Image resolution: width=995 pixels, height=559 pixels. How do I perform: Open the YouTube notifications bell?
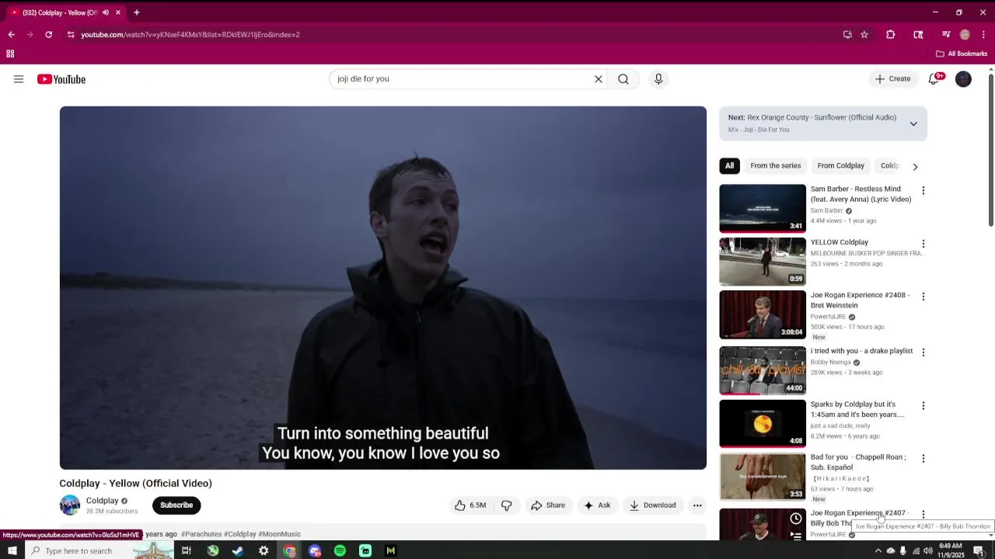pos(934,79)
